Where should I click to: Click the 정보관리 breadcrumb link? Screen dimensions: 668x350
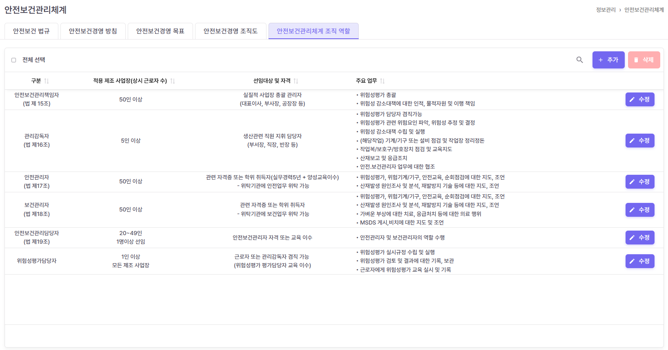606,10
